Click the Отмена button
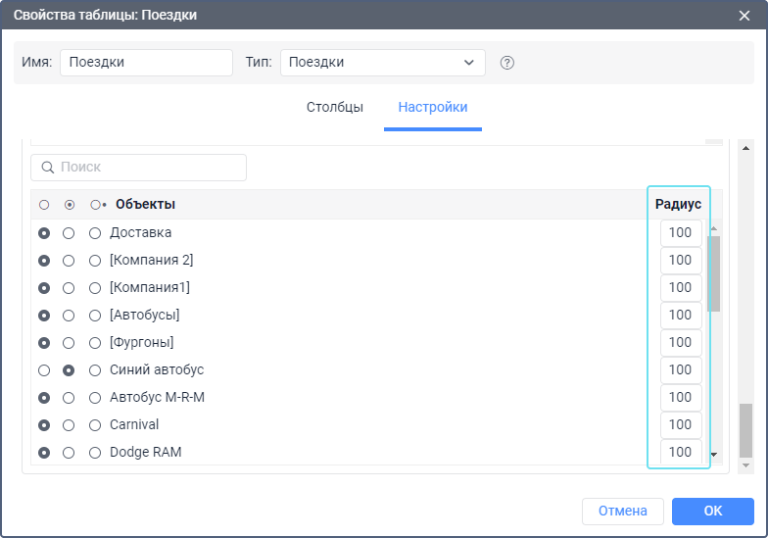This screenshot has height=538, width=768. pyautogui.click(x=623, y=512)
